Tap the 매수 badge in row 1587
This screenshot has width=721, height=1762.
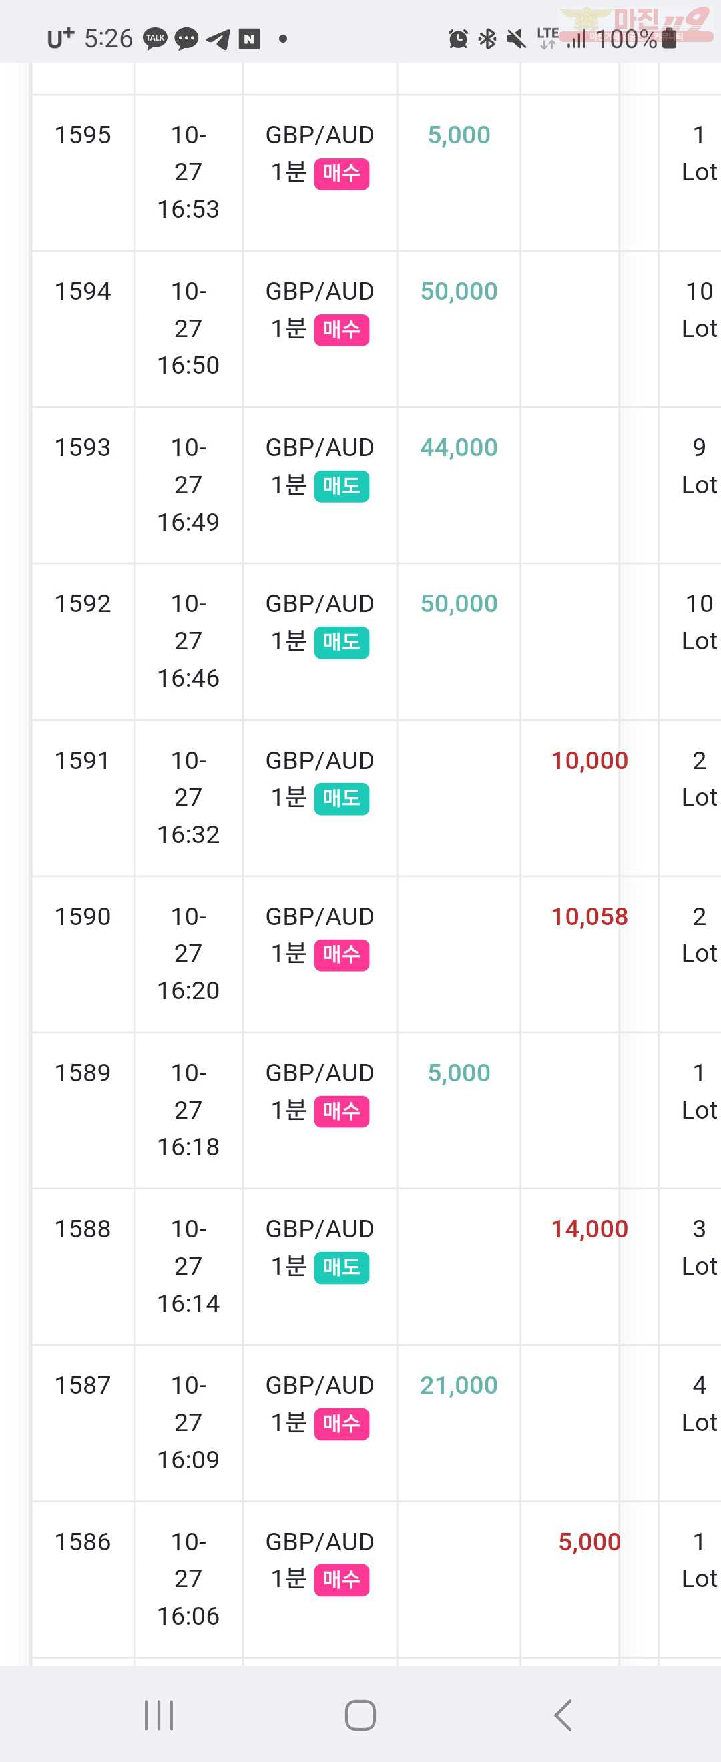tap(341, 1424)
